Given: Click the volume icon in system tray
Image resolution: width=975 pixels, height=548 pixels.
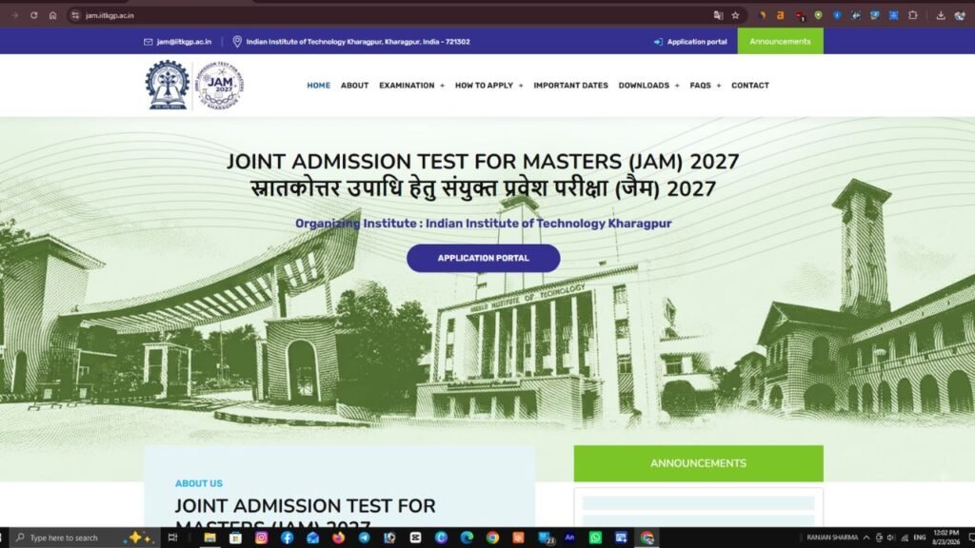Looking at the screenshot, I should click(x=891, y=538).
